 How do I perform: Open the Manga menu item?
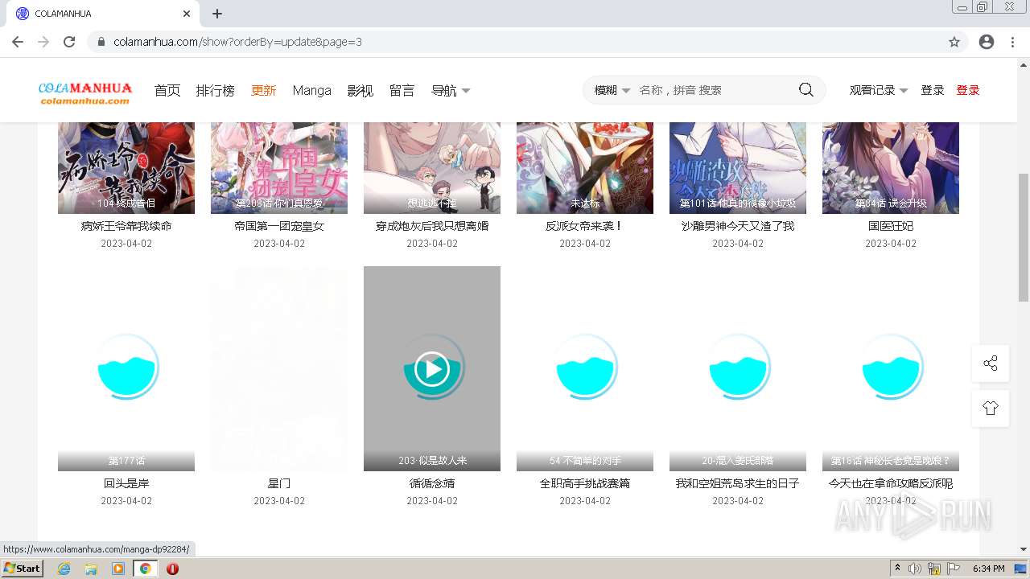pos(312,91)
